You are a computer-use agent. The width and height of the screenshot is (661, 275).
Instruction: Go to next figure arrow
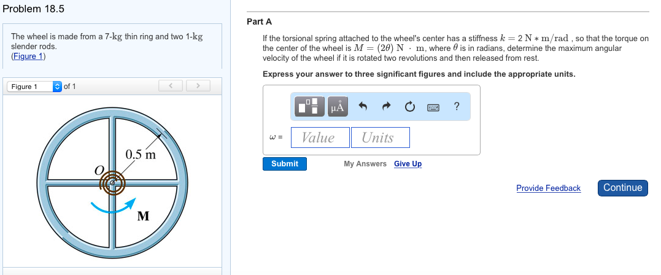(x=198, y=86)
